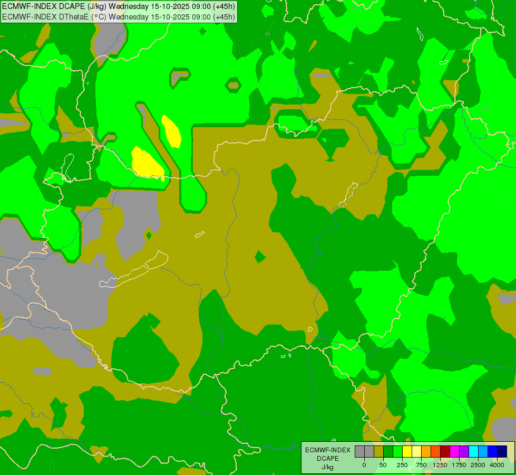Click the navy legend swatch
The width and height of the screenshot is (516, 475).
[x=502, y=451]
